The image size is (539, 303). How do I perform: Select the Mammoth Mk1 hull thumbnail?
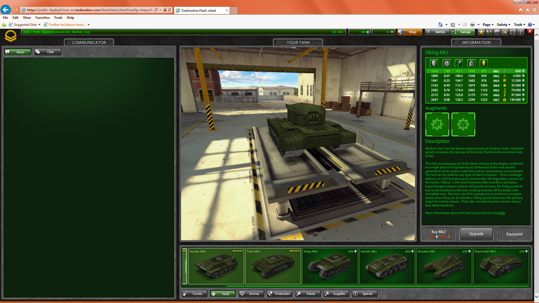click(501, 266)
